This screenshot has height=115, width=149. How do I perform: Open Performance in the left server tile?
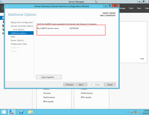(x=49, y=97)
